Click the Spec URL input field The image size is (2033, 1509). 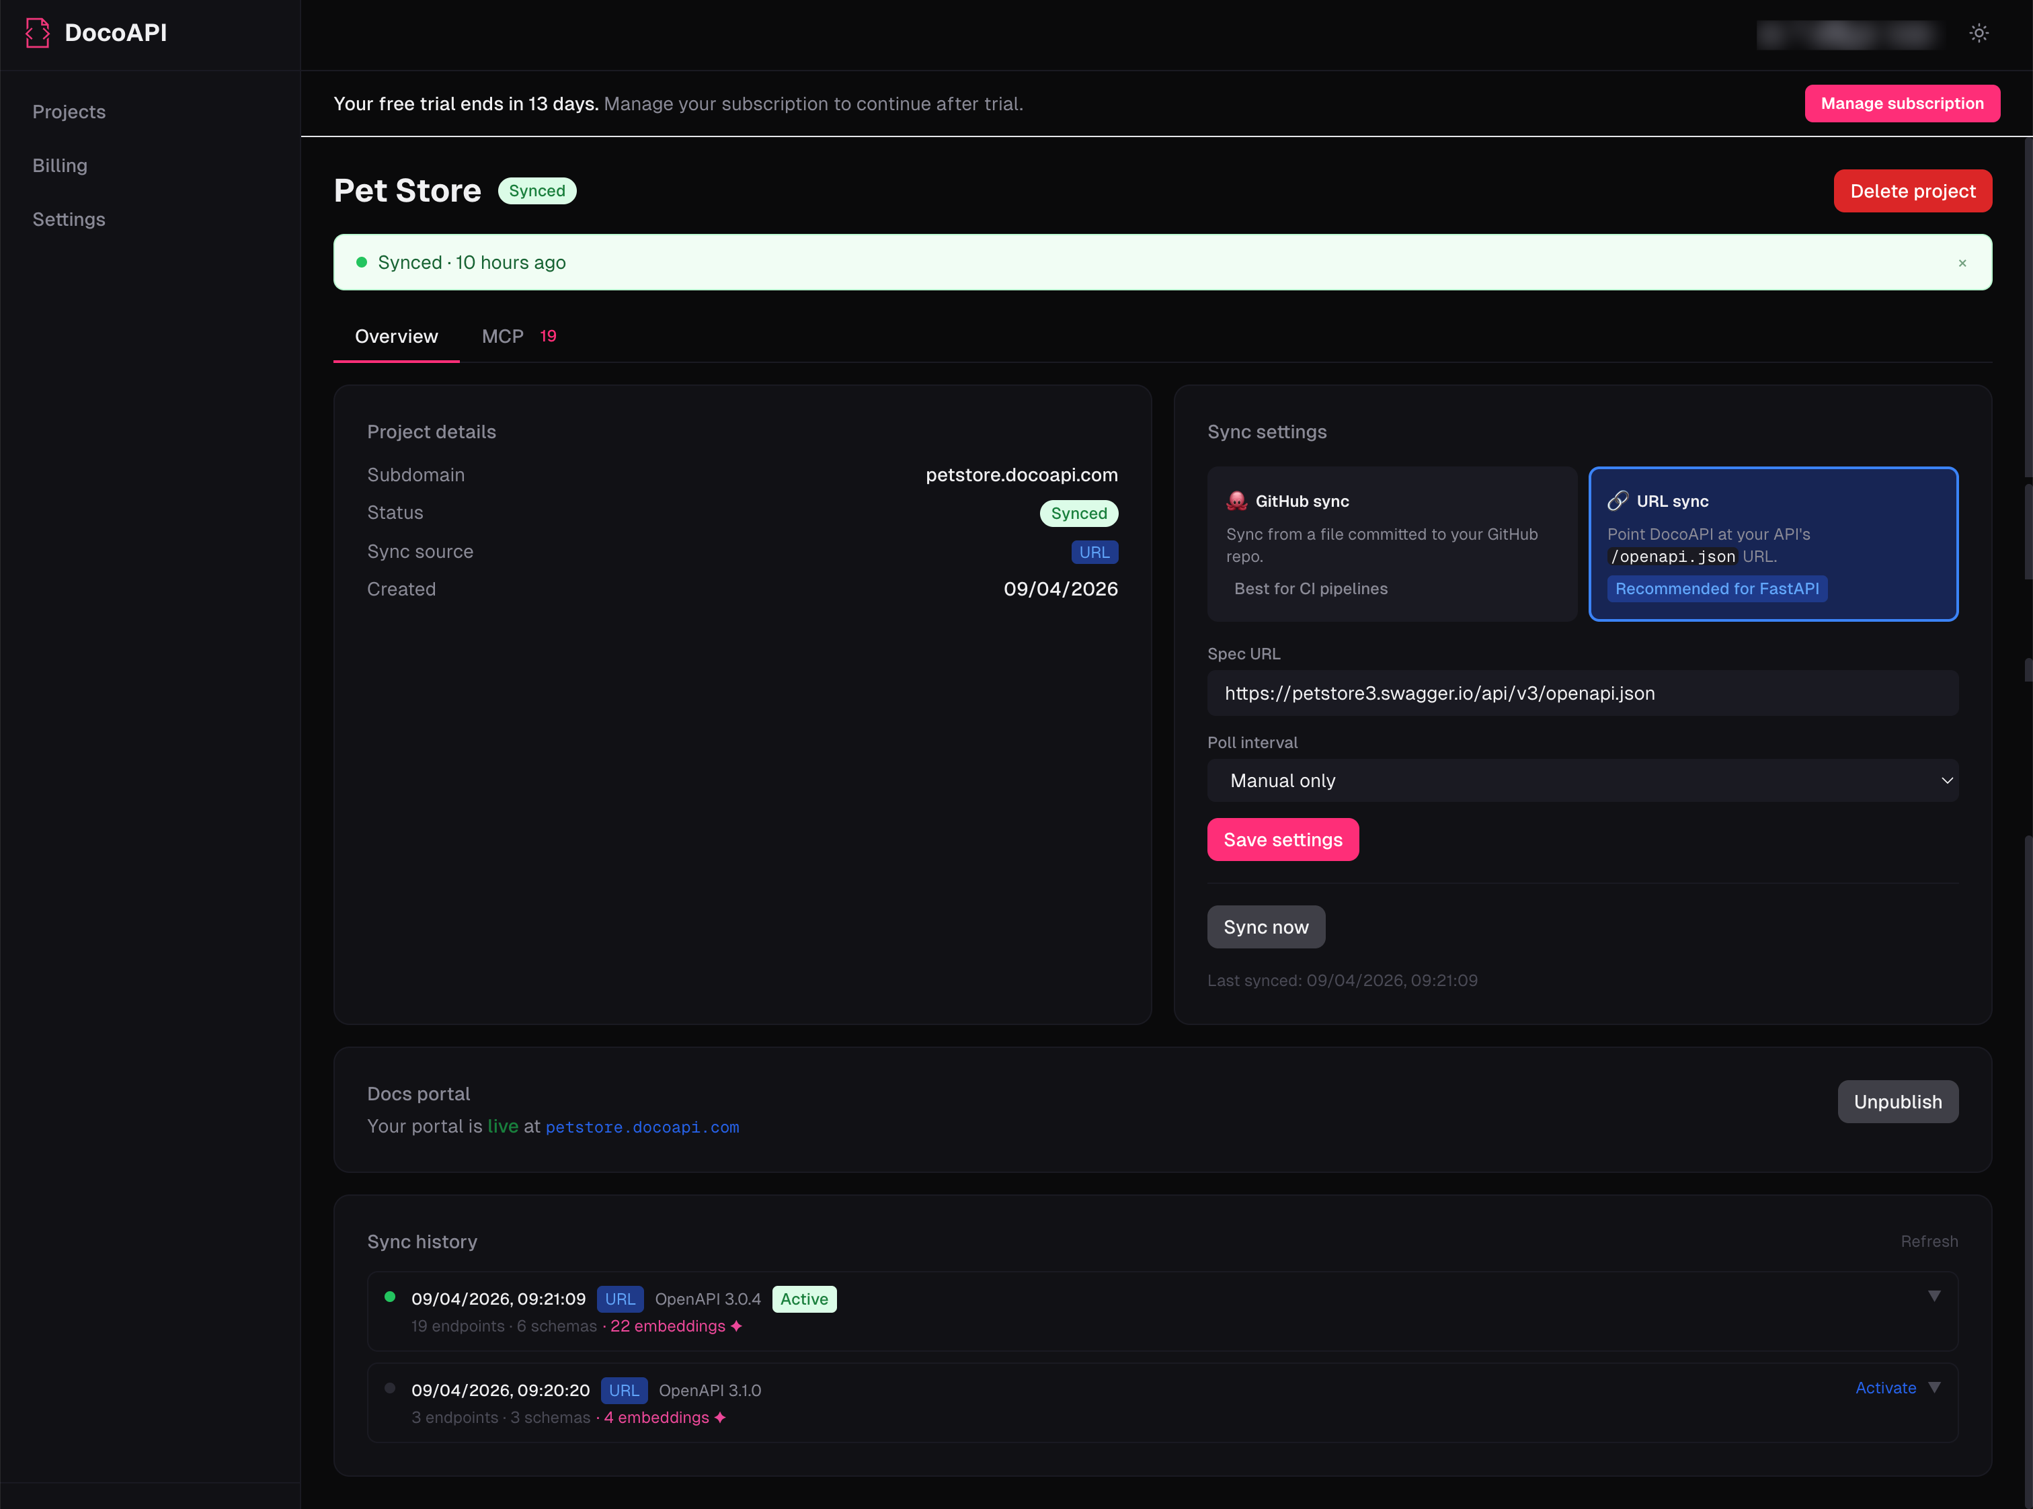pyautogui.click(x=1582, y=693)
